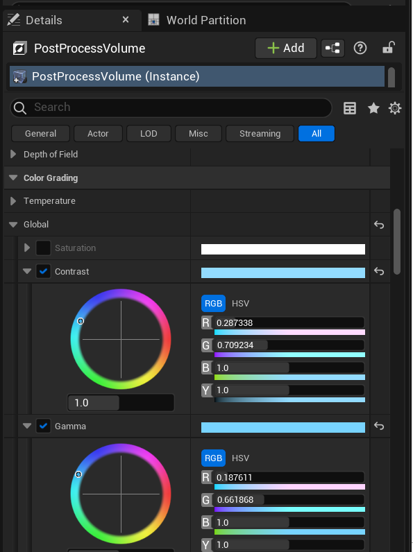Open Blueprint/Add Script hierarchy icon
Viewport: 413px width, 552px height.
click(332, 48)
